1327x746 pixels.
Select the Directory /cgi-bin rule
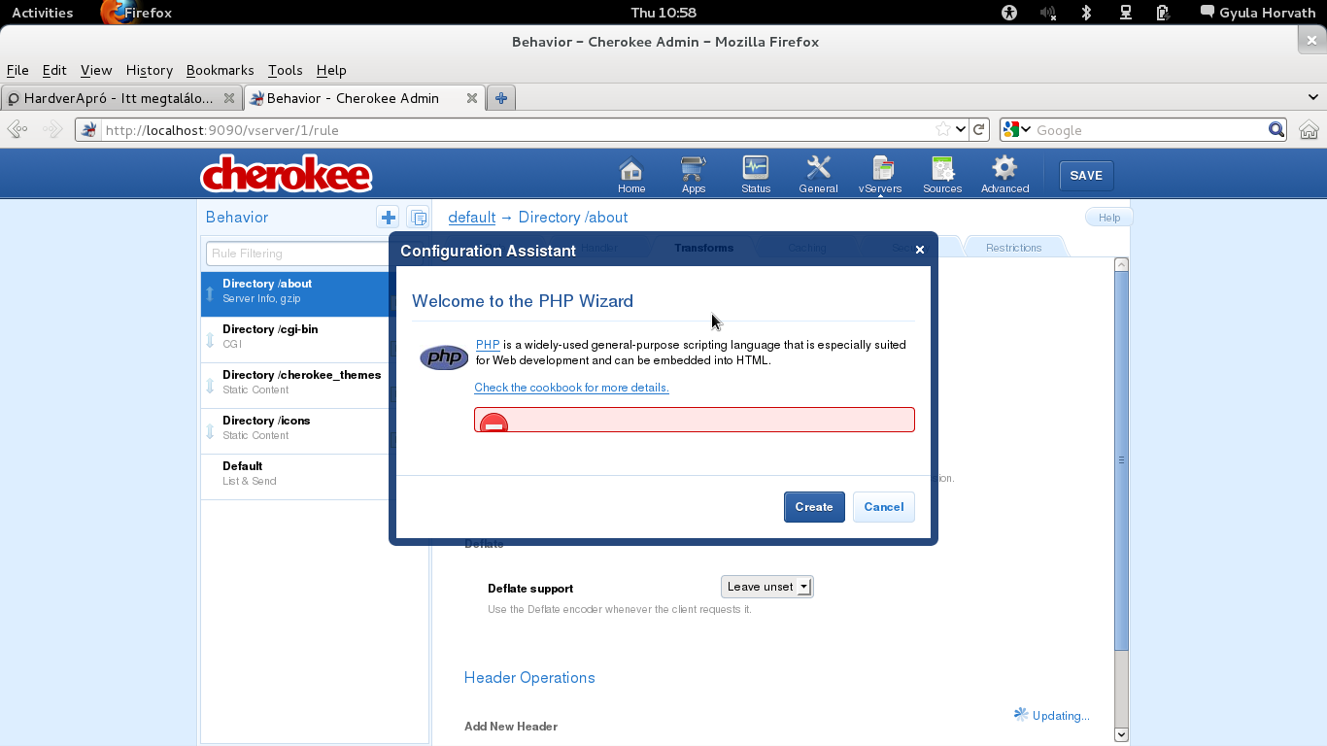click(295, 339)
